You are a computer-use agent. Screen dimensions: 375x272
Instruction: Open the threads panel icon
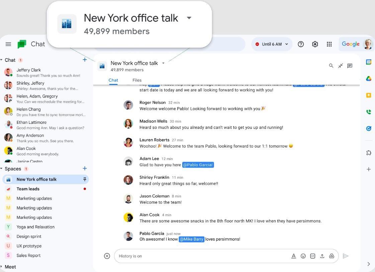(350, 66)
